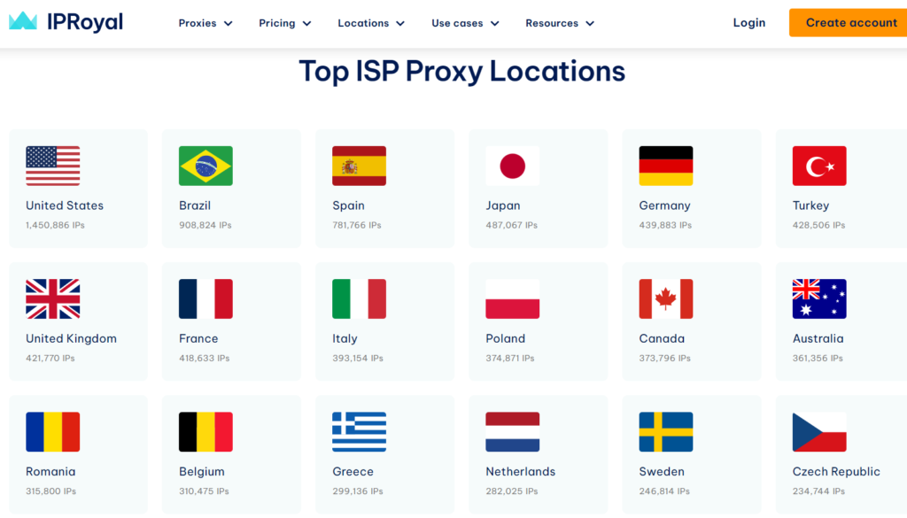Click the 246,814 IPs count

[x=664, y=491]
